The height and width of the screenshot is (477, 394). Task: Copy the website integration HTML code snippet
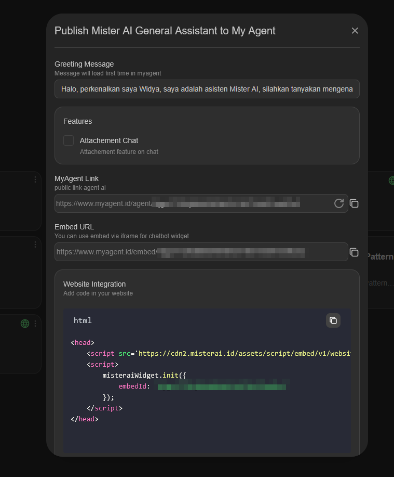tap(333, 320)
